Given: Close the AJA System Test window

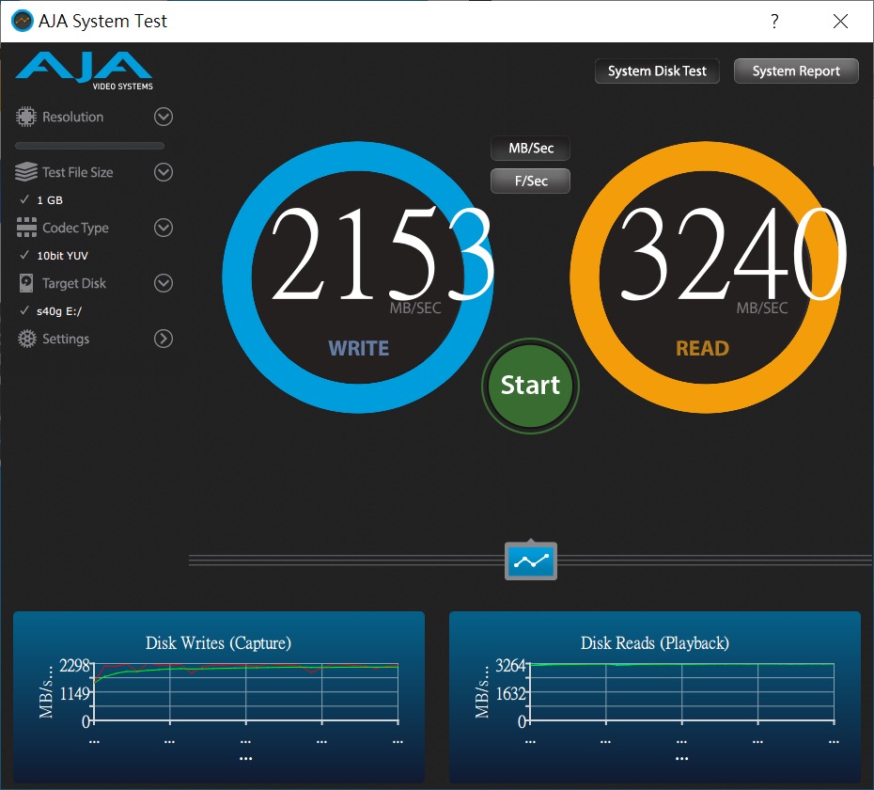Looking at the screenshot, I should [840, 22].
